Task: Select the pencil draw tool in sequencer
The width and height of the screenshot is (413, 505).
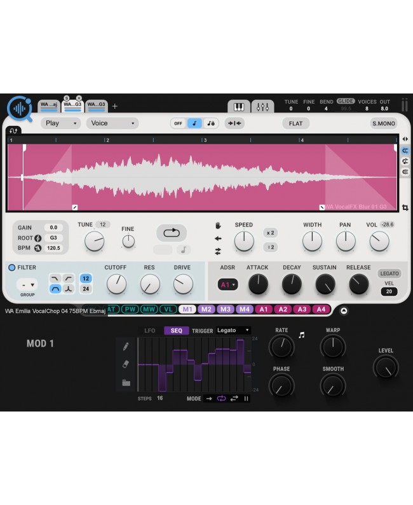Action: click(126, 347)
